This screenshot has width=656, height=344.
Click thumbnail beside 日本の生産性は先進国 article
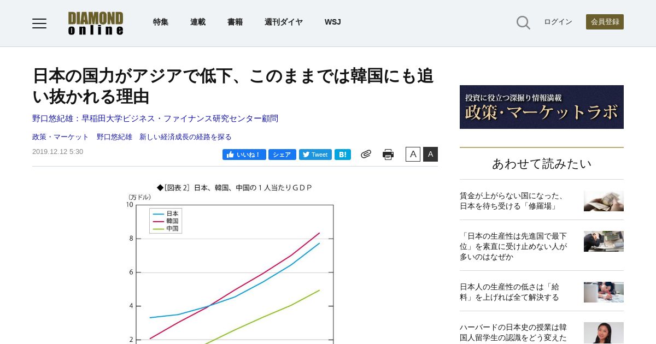(x=604, y=241)
